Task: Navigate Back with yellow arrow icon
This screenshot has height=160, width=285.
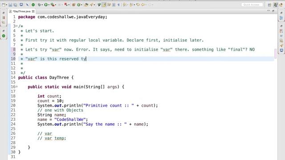Action: (x=143, y=5)
